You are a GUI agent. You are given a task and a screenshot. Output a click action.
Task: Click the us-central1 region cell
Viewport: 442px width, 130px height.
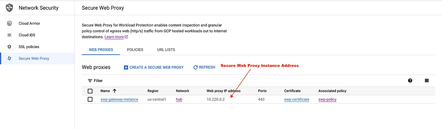pos(157,99)
